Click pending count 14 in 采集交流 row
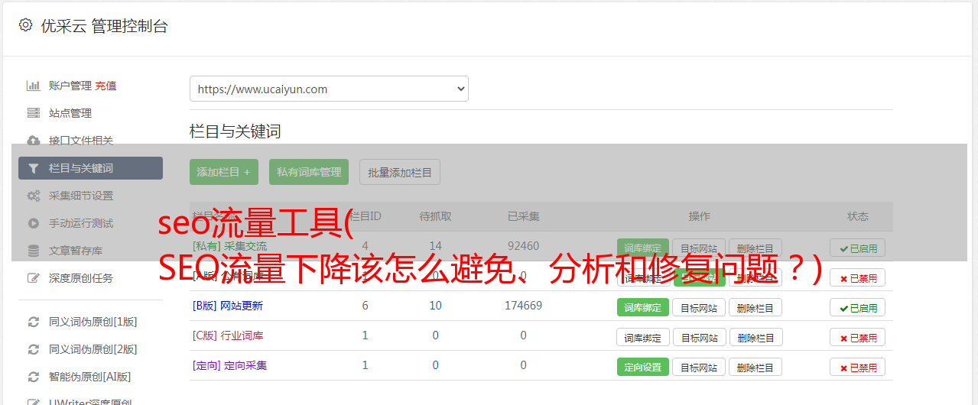 click(436, 246)
